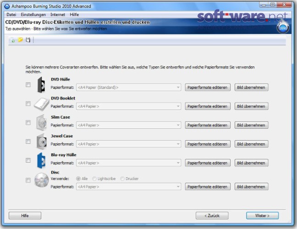Tick the Slim Case checkbox

(28, 123)
